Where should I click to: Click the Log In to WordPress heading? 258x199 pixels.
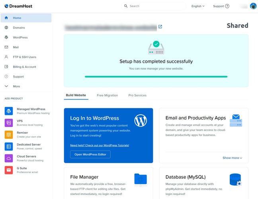(94, 118)
